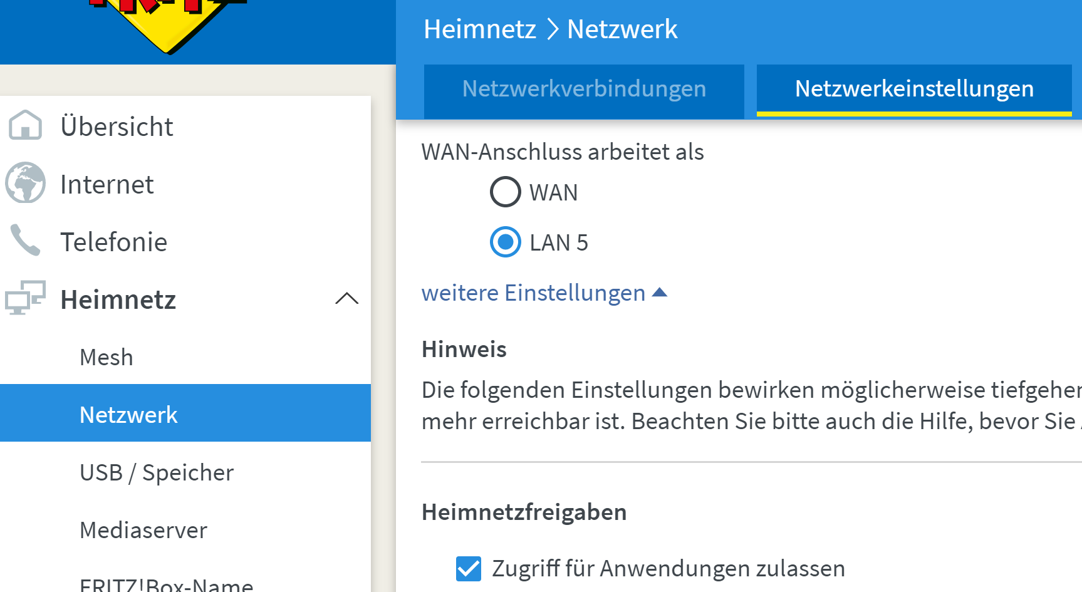The height and width of the screenshot is (592, 1082).
Task: Click the Heimnetz computers icon
Action: [25, 298]
